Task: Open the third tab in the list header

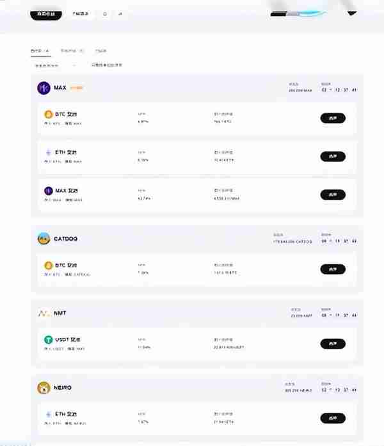Action: pos(101,51)
